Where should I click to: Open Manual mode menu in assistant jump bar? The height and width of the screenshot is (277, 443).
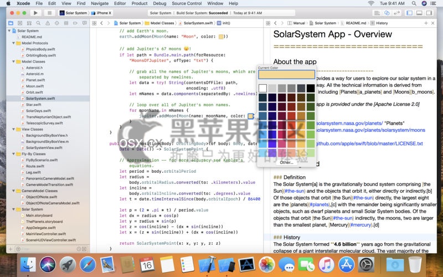coord(296,23)
